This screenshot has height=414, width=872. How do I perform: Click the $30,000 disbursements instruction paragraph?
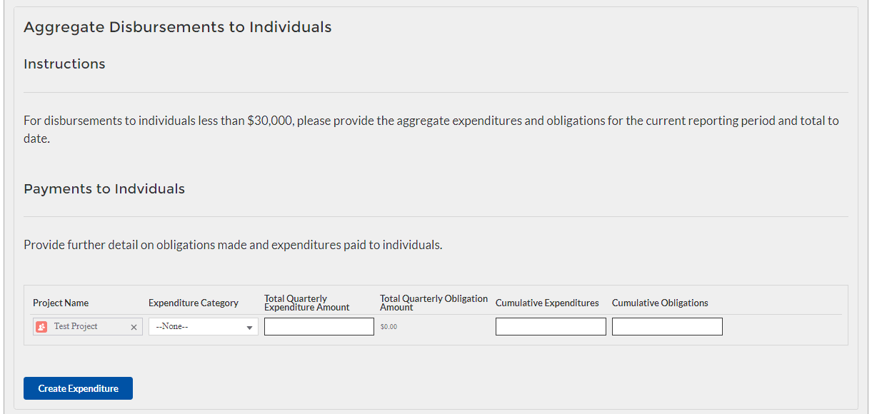[x=431, y=121]
